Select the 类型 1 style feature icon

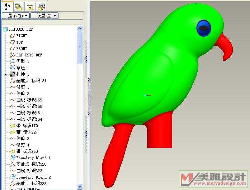tap(12, 61)
